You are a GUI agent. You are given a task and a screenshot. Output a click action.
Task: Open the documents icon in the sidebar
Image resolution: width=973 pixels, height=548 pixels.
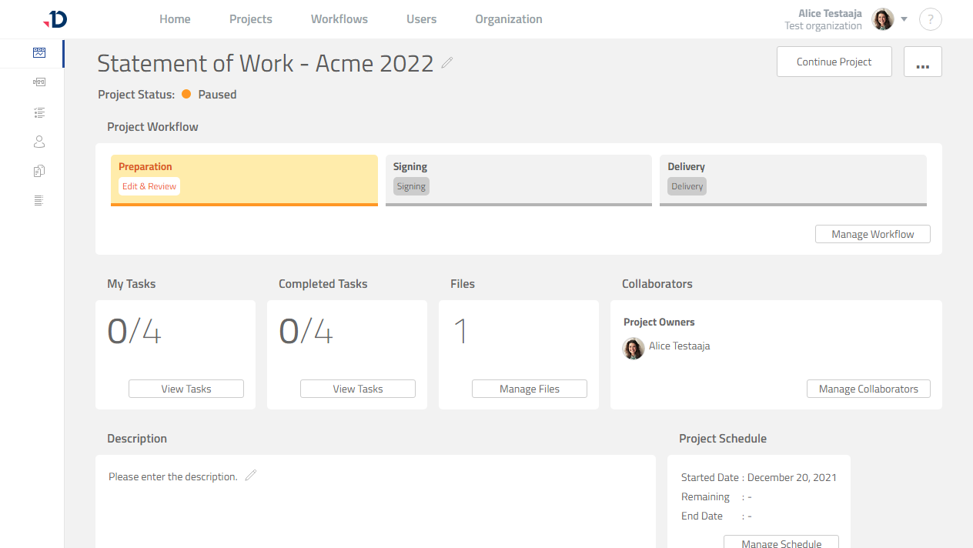(x=39, y=170)
